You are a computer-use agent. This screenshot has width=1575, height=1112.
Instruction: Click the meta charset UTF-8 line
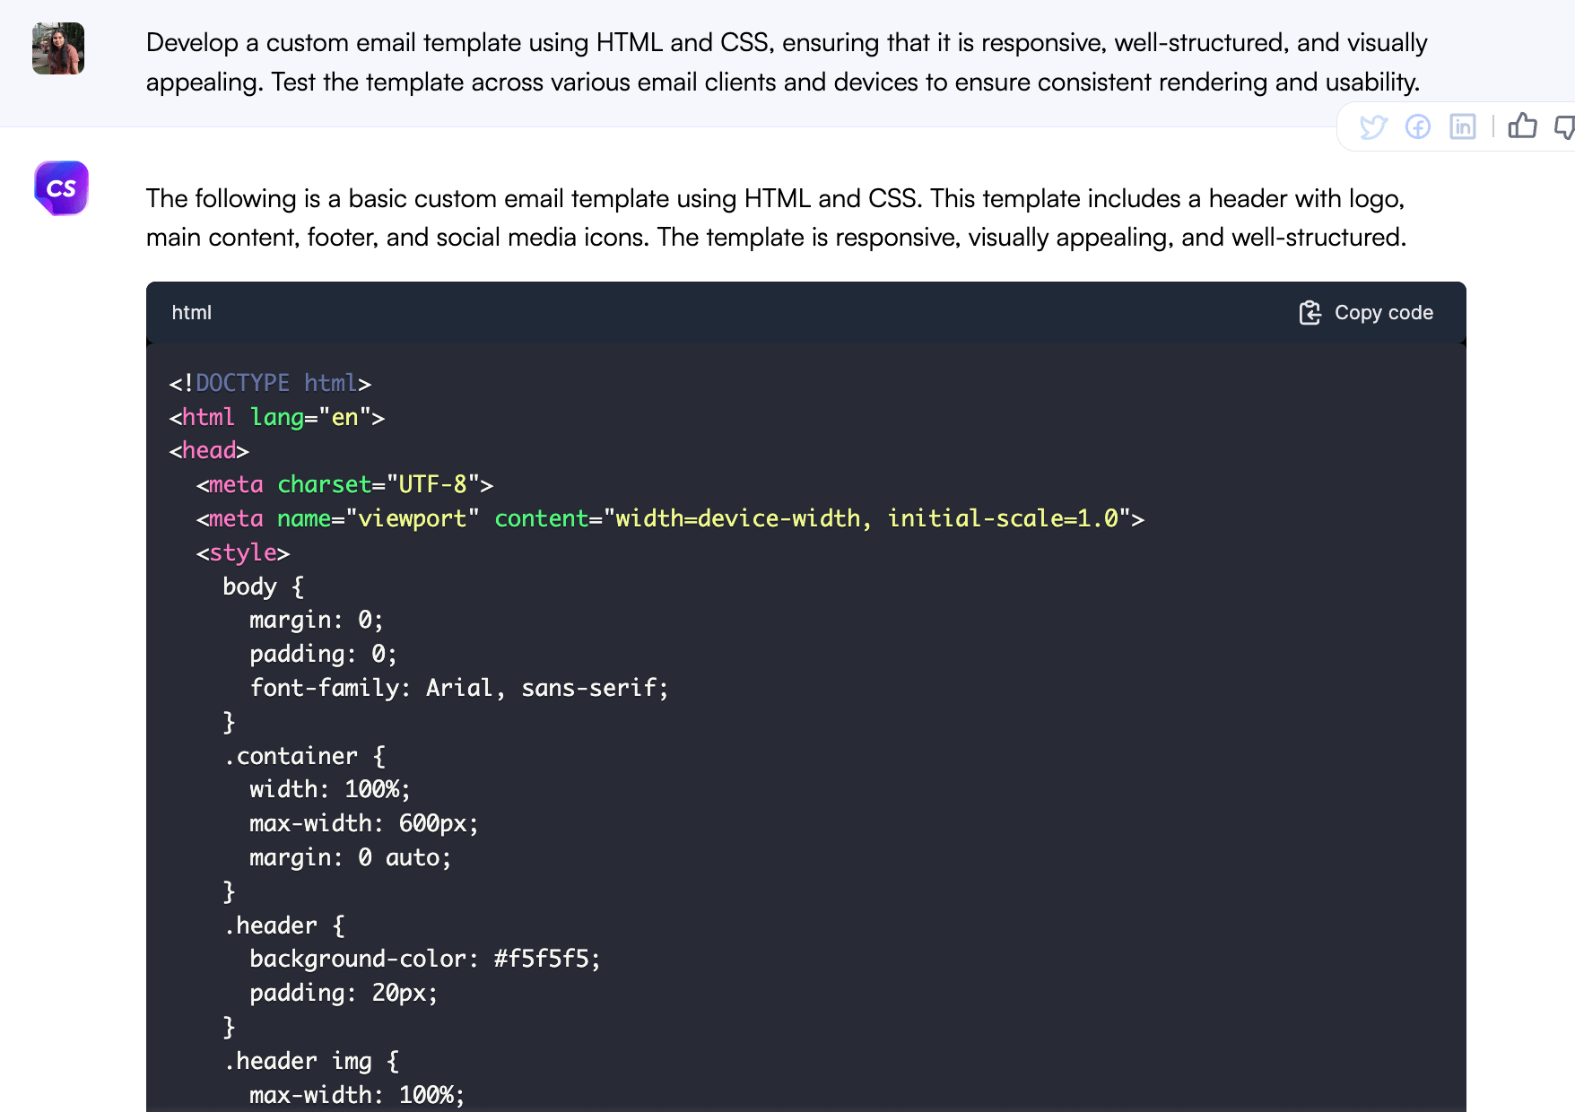344,485
